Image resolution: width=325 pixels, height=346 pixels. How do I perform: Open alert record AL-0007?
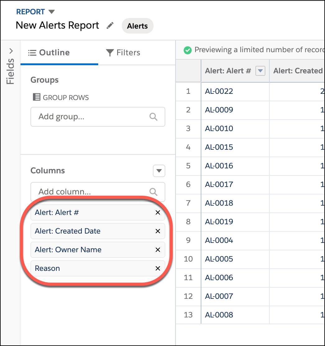(x=219, y=296)
